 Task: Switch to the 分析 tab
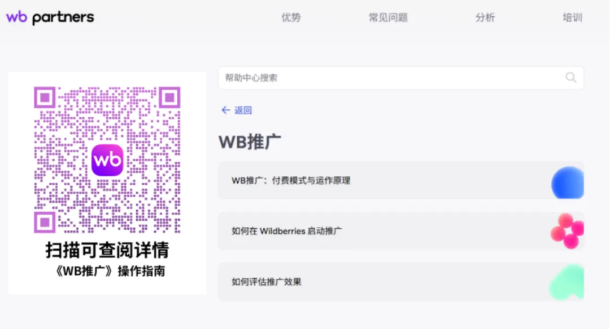[x=485, y=17]
